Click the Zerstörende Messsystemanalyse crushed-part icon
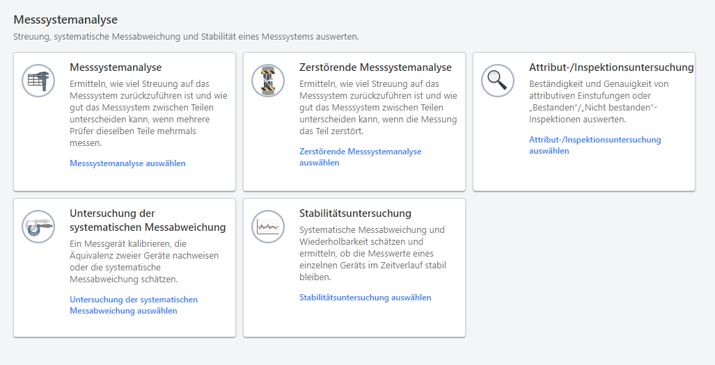Screen dimensions: 715x365 [268, 81]
